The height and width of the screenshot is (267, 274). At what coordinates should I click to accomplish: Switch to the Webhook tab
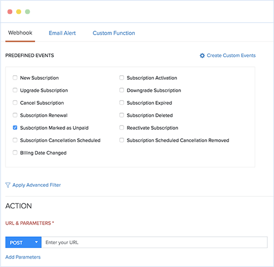tap(20, 33)
